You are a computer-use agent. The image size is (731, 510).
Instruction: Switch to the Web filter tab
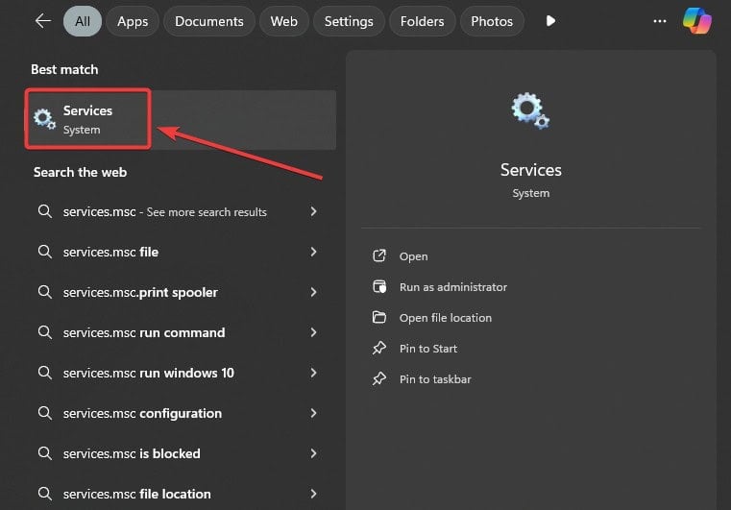pos(284,21)
